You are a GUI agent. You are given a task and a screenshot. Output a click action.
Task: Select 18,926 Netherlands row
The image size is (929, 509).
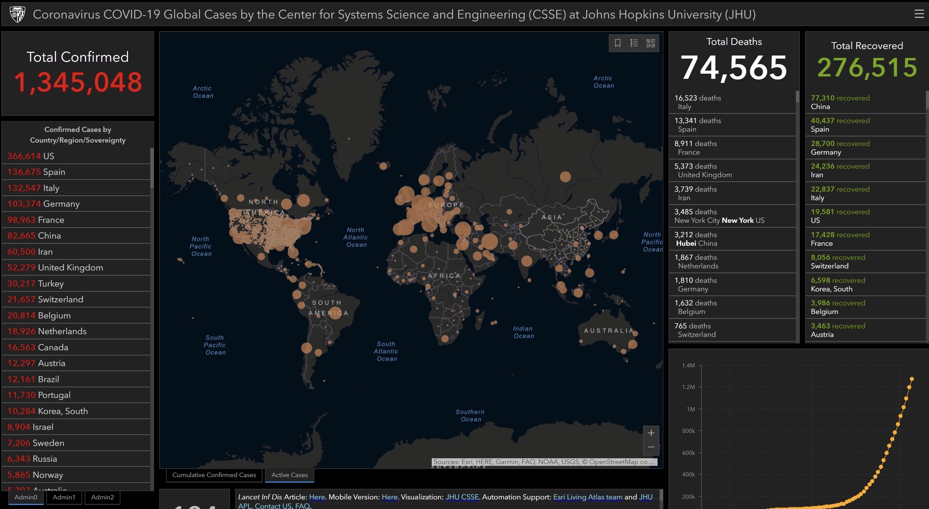(x=76, y=331)
